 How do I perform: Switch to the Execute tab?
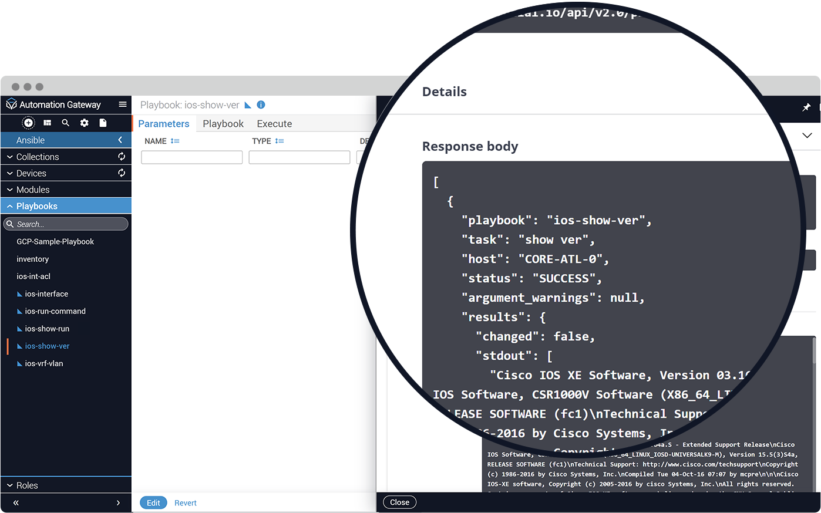tap(274, 124)
